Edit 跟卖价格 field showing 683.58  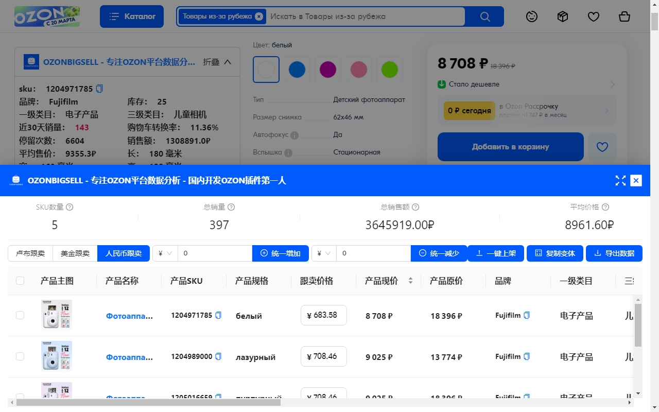323,315
